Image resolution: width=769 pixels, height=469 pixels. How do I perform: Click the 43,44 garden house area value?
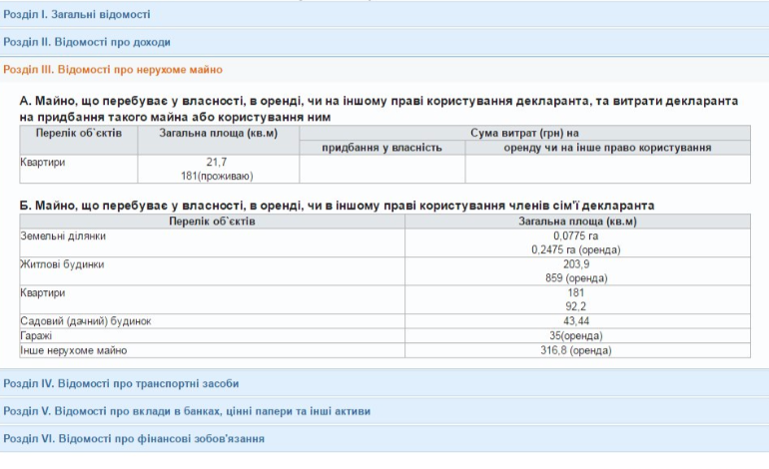point(576,321)
